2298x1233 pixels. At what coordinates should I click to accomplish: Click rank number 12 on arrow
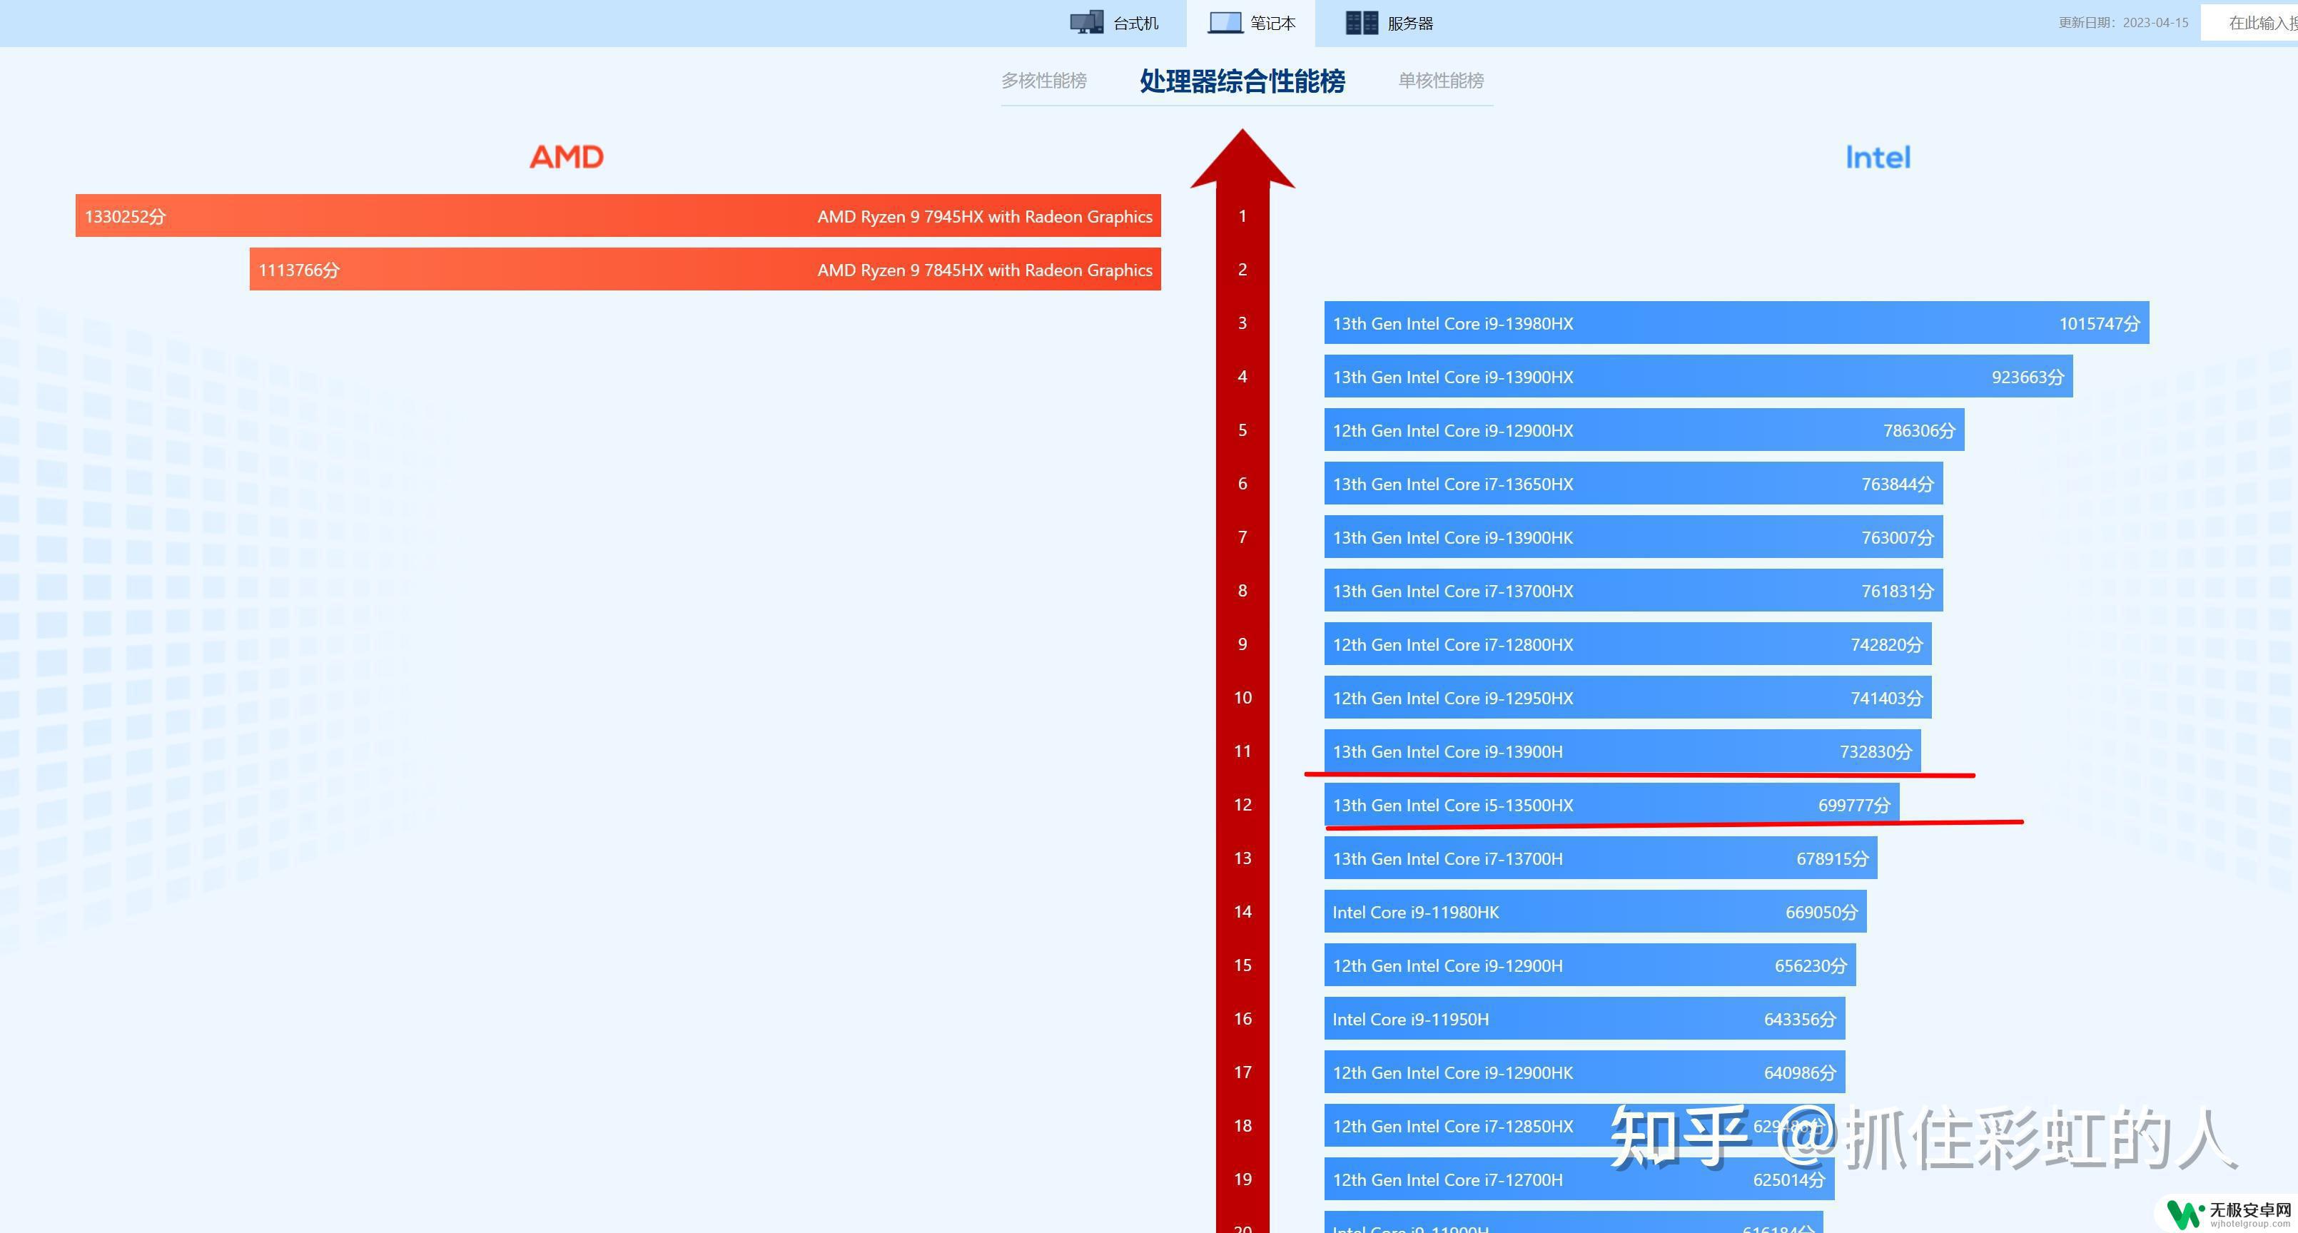pyautogui.click(x=1242, y=805)
